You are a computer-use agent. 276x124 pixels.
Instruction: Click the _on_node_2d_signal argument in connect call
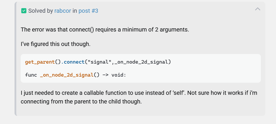point(140,62)
